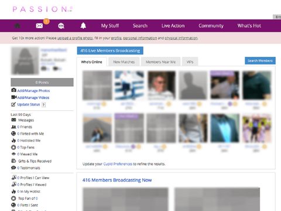Click the 0 Points bar
The image size is (281, 211).
point(42,82)
